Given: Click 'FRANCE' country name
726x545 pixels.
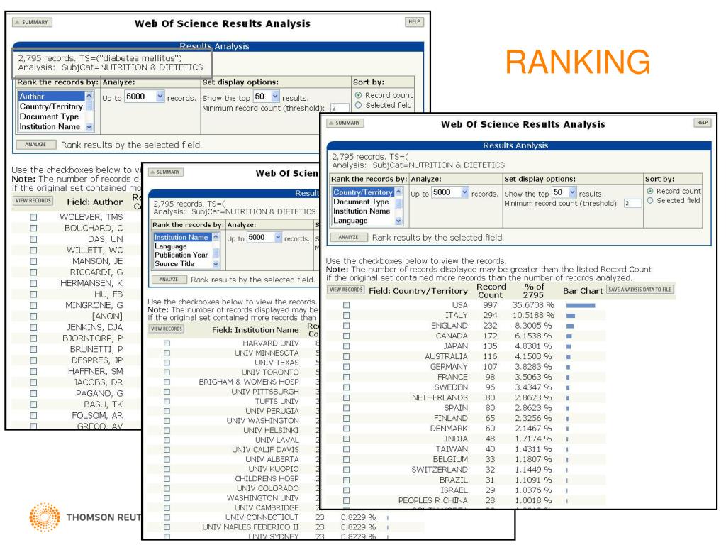Looking at the screenshot, I should (452, 377).
